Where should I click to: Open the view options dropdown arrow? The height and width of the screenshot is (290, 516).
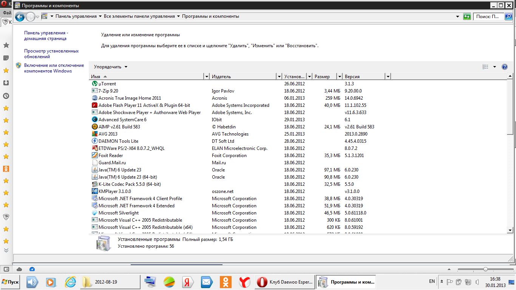(494, 67)
